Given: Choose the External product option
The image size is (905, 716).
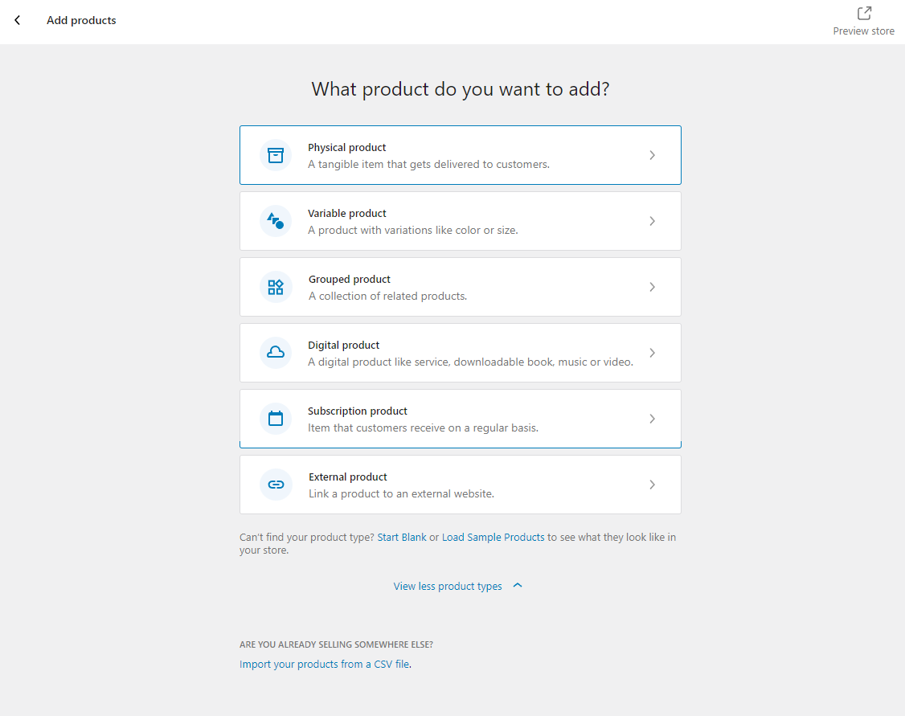Looking at the screenshot, I should click(x=461, y=484).
